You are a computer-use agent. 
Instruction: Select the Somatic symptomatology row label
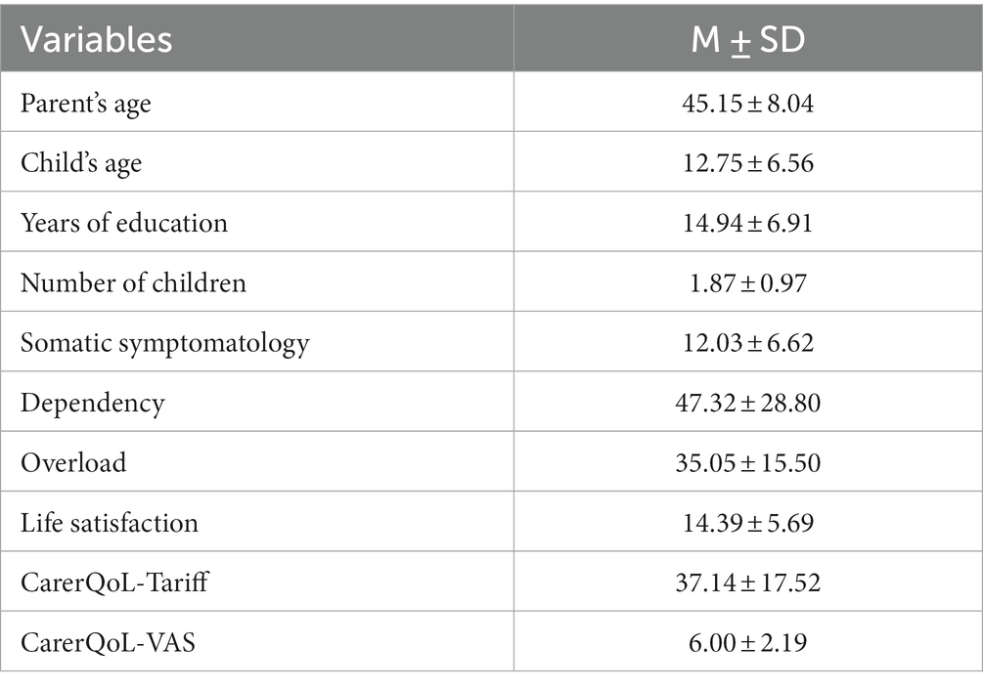[165, 343]
